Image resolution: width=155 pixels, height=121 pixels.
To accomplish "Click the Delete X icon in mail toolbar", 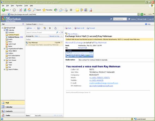I will click(50, 28).
